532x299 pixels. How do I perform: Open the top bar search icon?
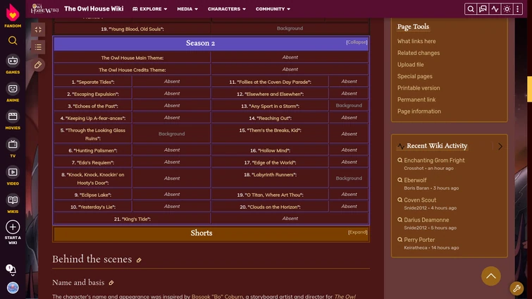[470, 9]
